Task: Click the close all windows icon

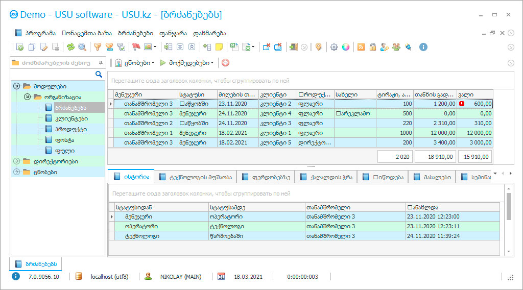Action: click(278, 47)
